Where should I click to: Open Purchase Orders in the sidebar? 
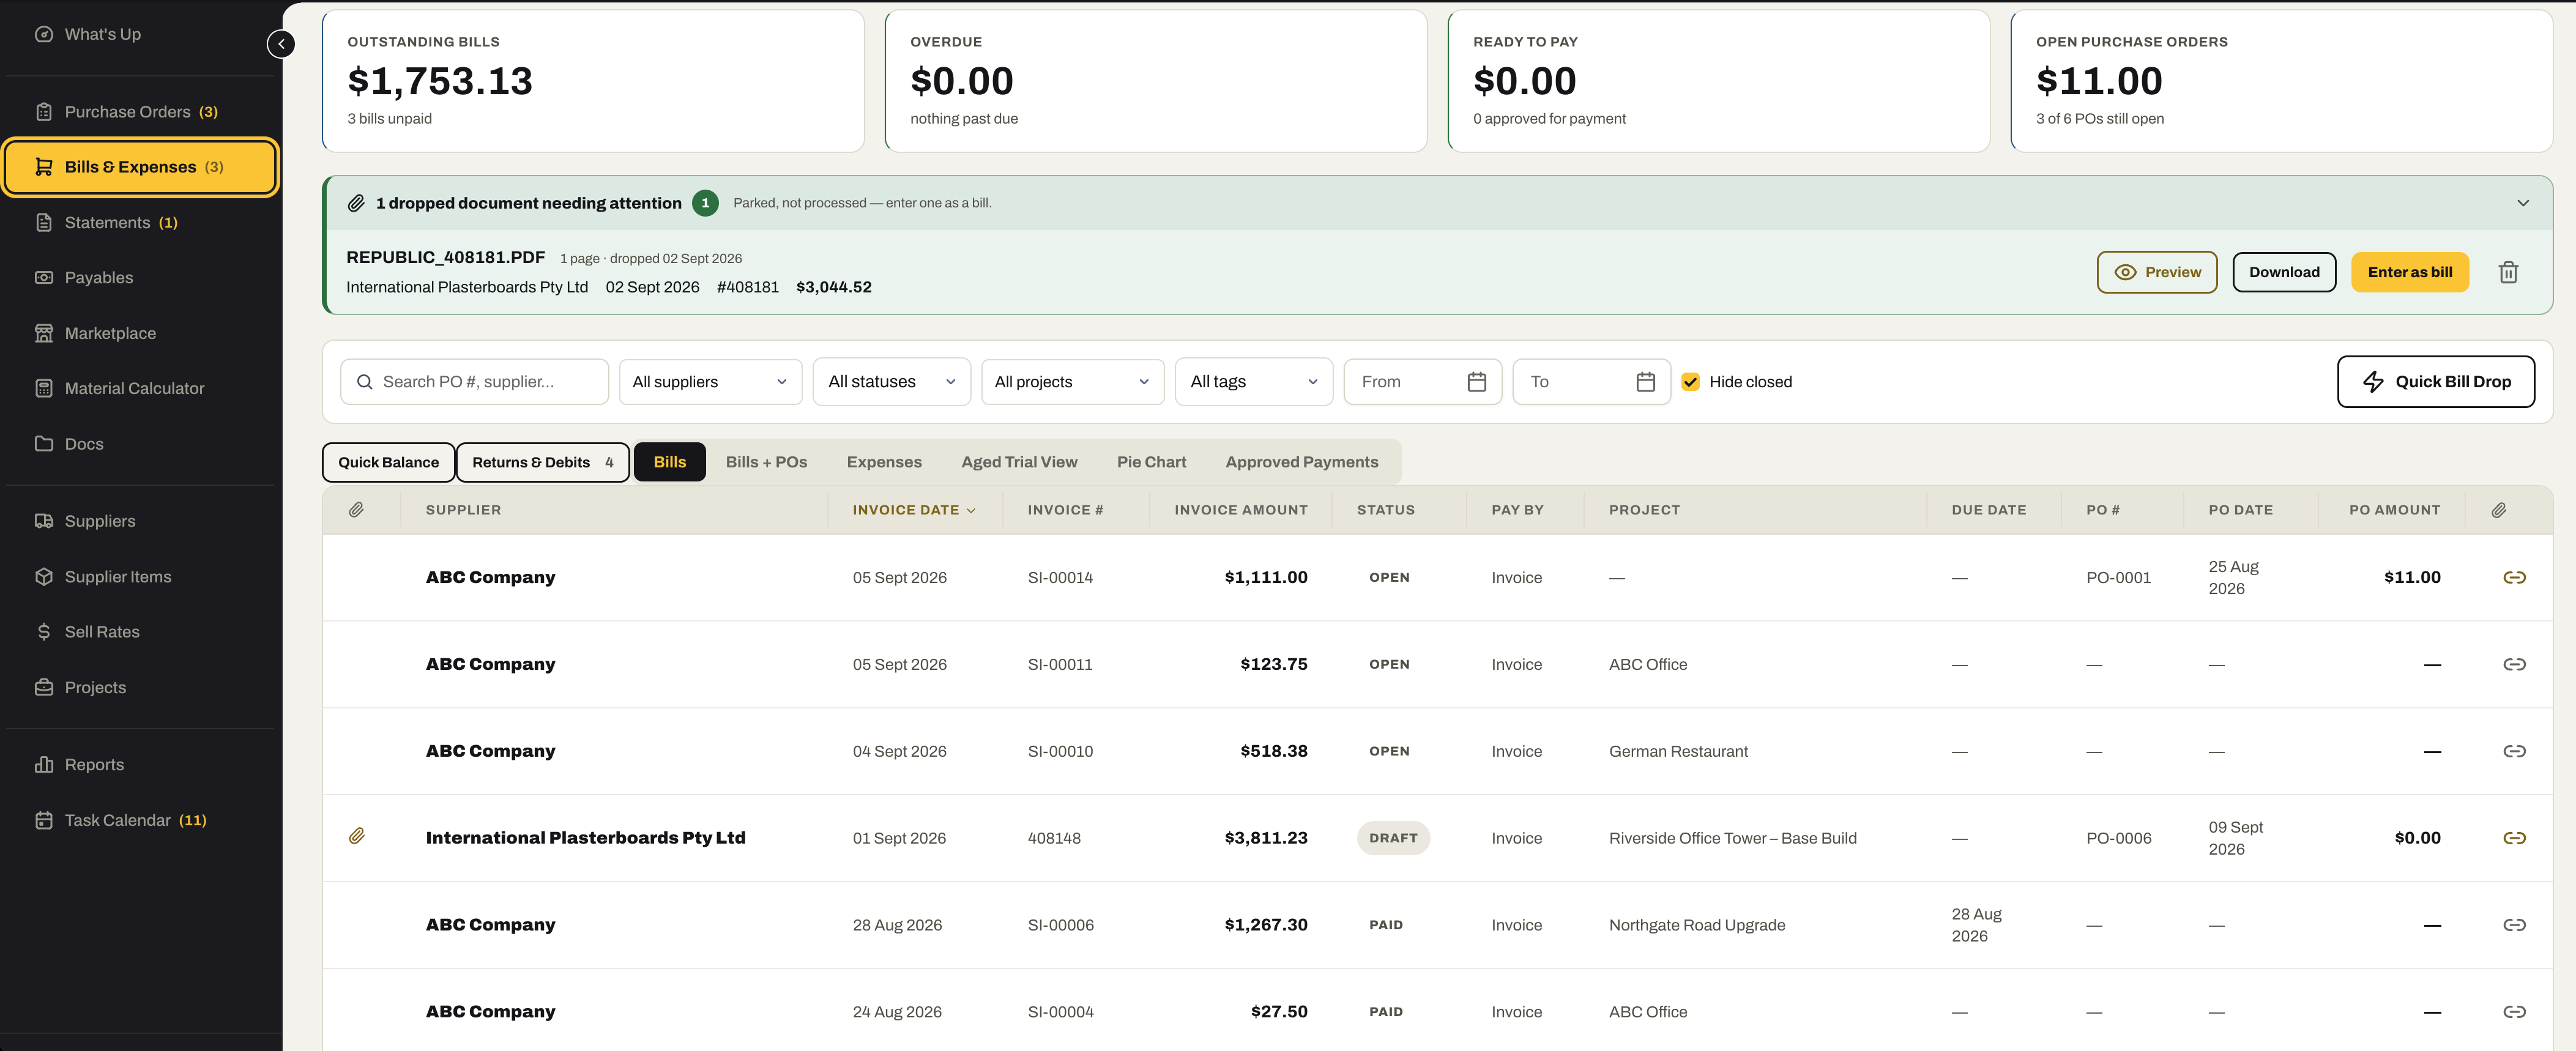(x=139, y=112)
